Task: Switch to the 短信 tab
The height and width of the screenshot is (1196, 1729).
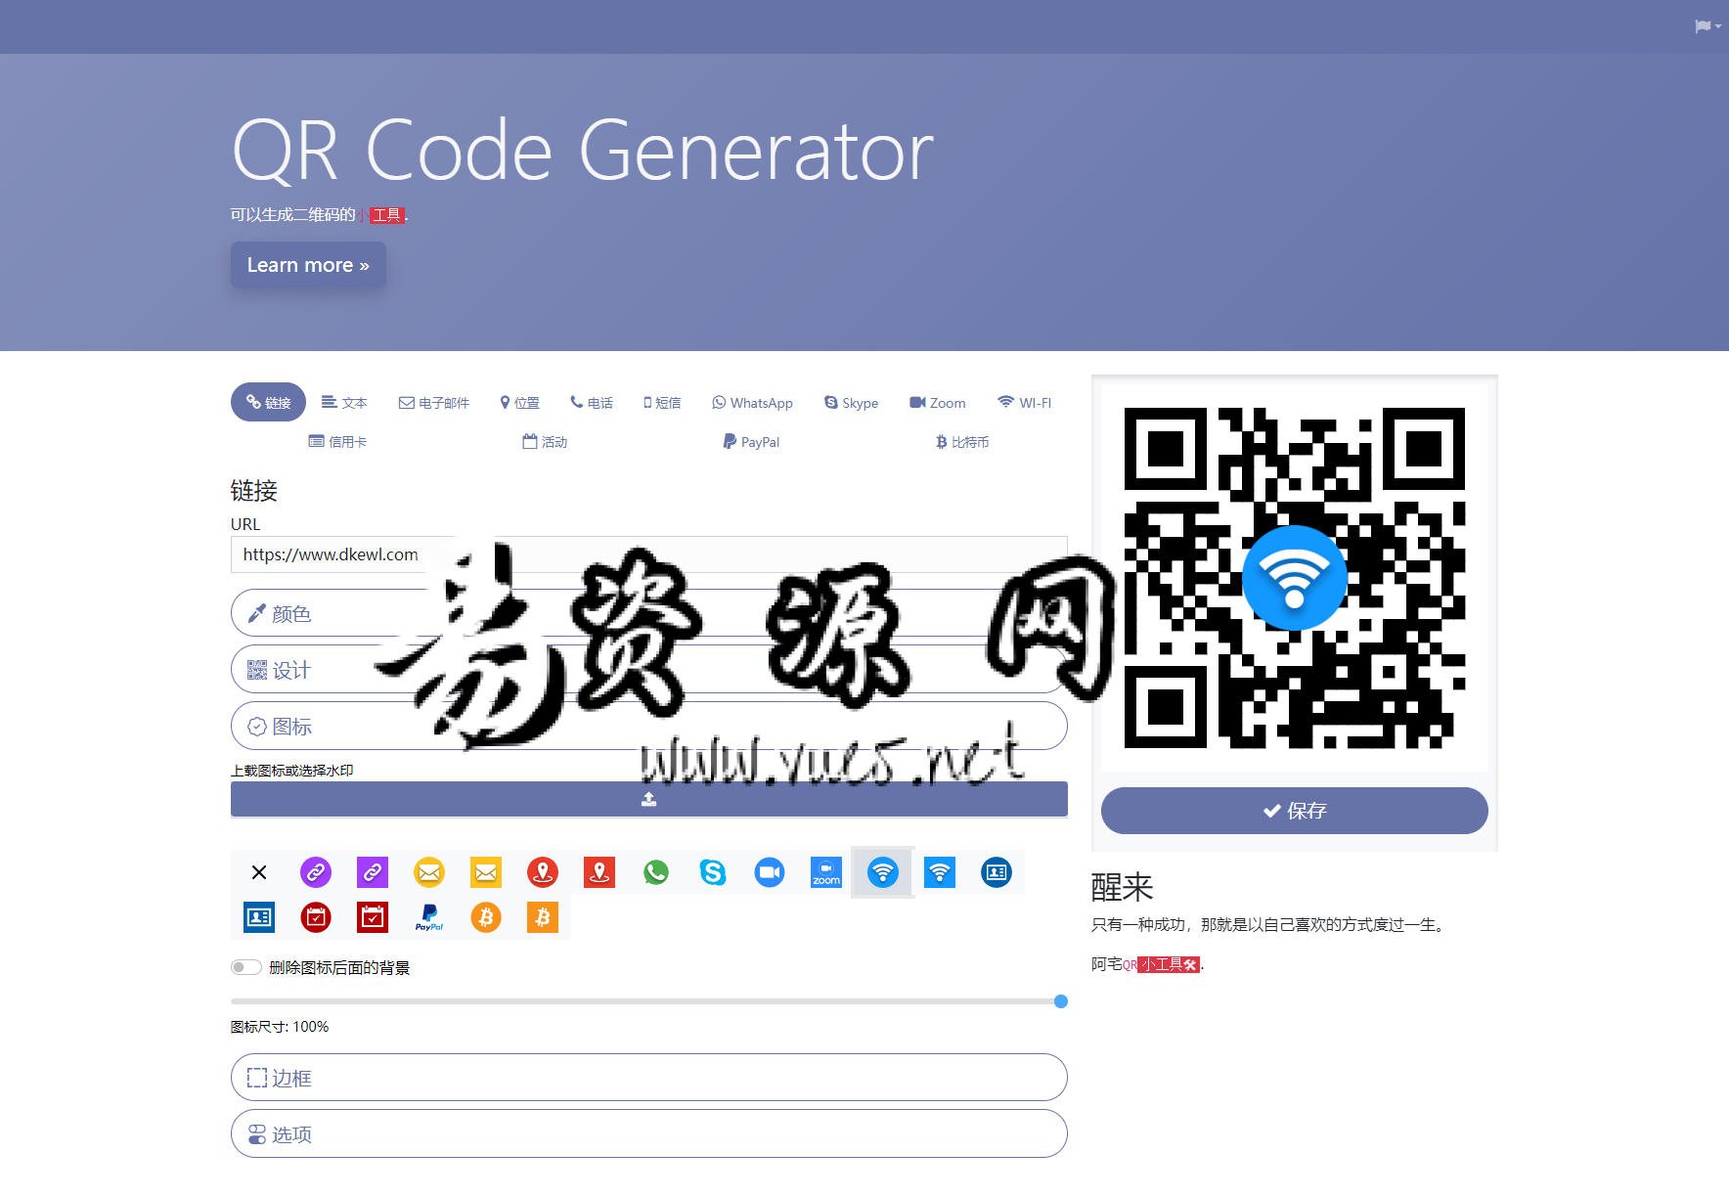Action: click(662, 402)
